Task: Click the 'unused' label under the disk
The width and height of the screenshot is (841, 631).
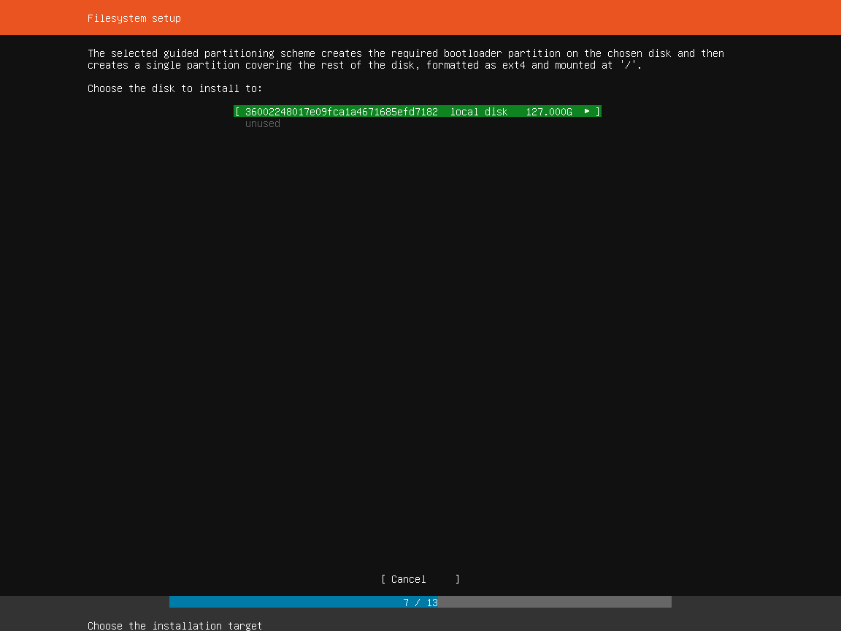Action: (x=262, y=123)
